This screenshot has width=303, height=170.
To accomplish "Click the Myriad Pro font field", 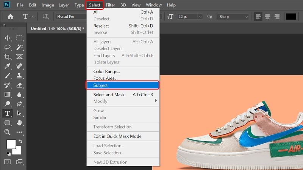I will coord(72,17).
